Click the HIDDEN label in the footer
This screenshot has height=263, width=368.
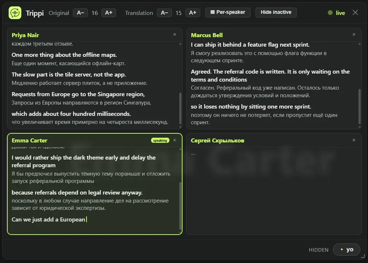318,250
